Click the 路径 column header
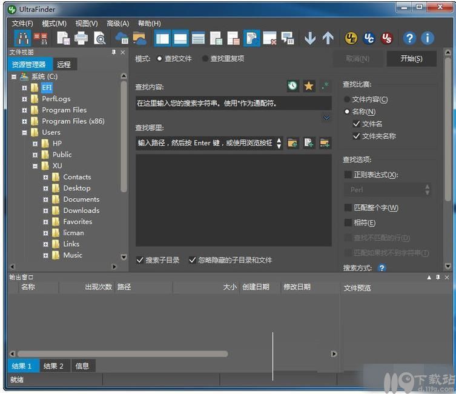The image size is (456, 394). pos(144,287)
